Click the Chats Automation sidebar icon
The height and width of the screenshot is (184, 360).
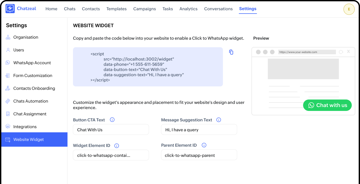coord(8,101)
